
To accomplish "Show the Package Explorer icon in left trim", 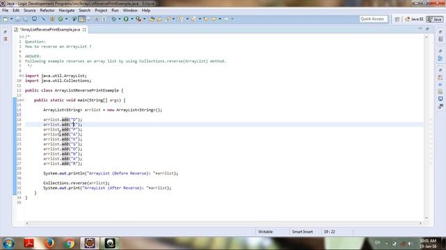I will click(x=6, y=39).
